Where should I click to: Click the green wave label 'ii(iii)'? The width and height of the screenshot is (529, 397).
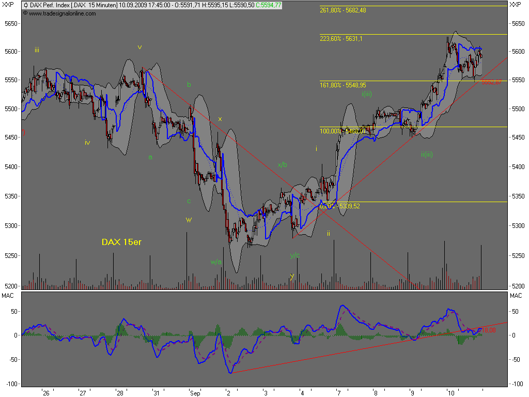point(427,154)
